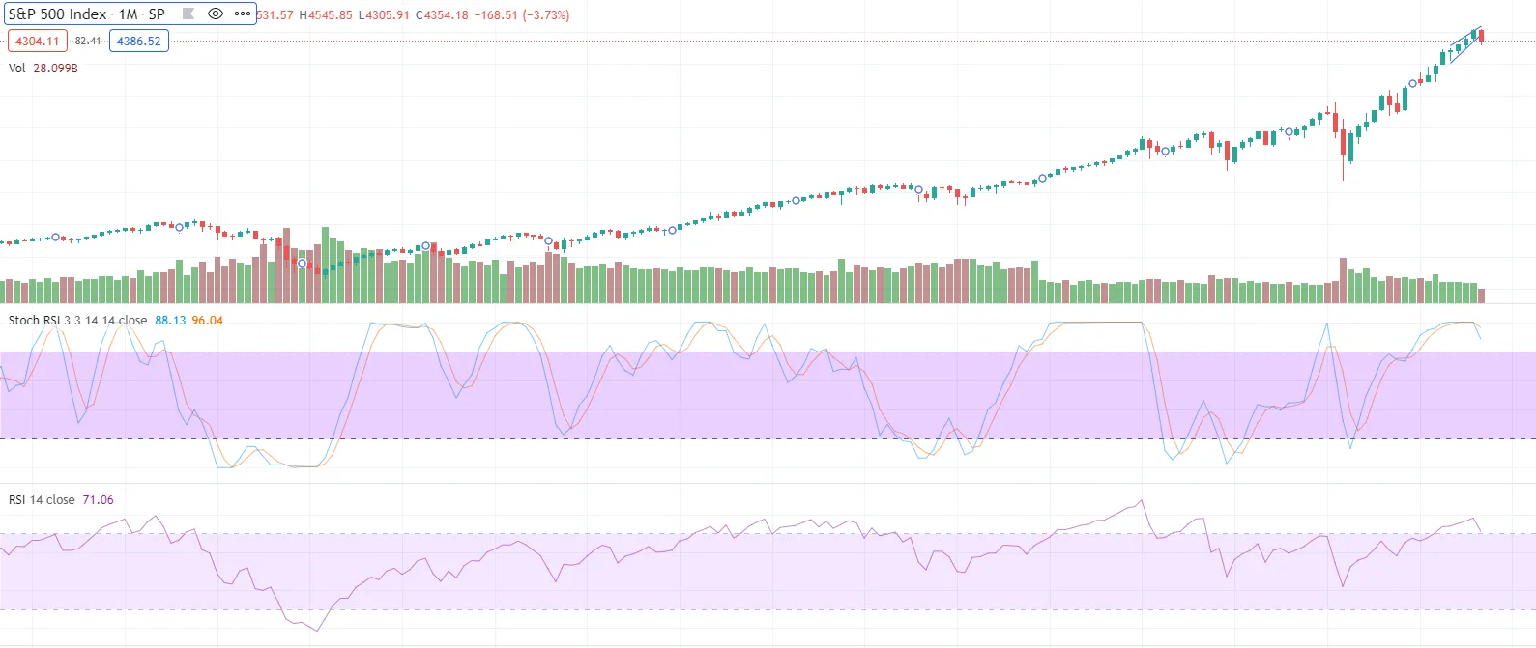This screenshot has width=1536, height=648.
Task: Click the RSI value 71.06
Action: click(98, 500)
